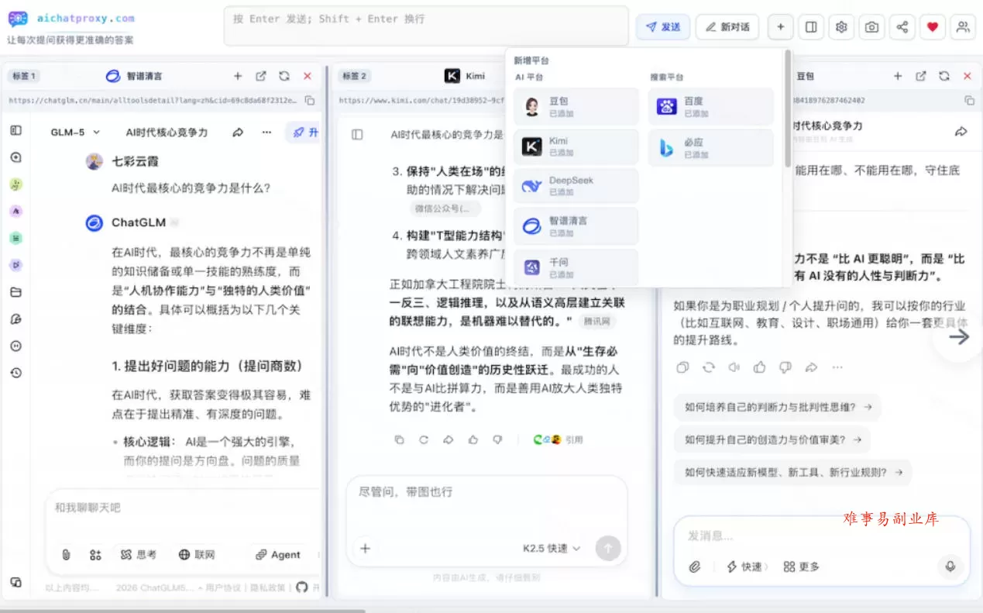Viewport: 983px width, 613px height.
Task: Click share arrow in ChatGLM chat header
Action: click(238, 133)
